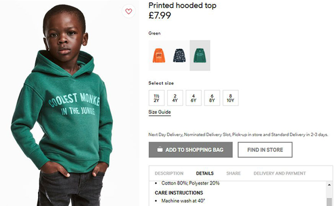
Task: Open the Size Guide link
Action: click(159, 112)
